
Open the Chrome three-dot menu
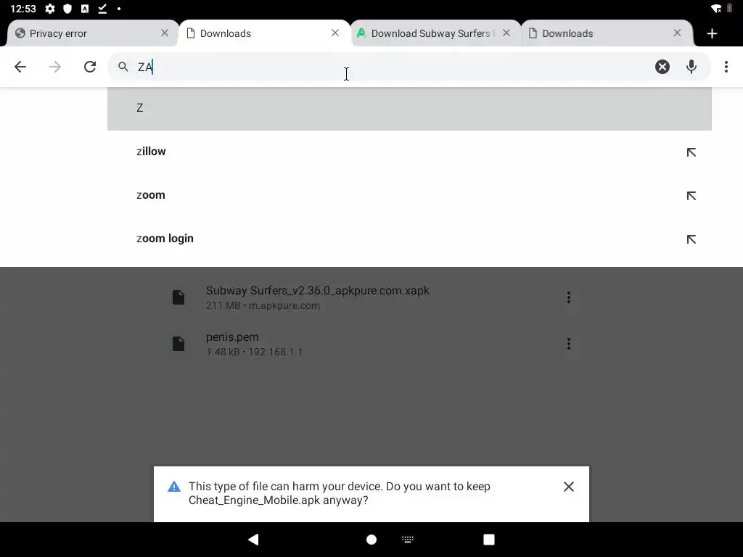coord(726,67)
